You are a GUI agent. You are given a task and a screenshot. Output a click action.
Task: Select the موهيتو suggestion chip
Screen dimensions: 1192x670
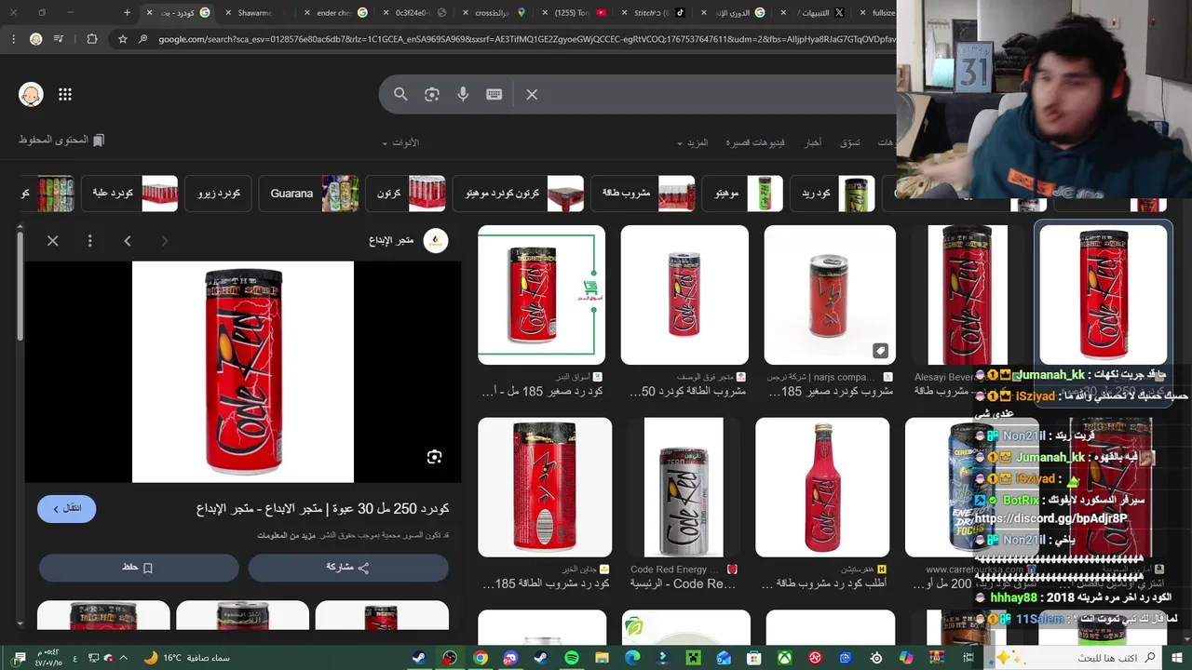click(x=742, y=194)
